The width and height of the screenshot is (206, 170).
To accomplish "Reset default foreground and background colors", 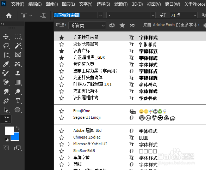I will click(x=6, y=139).
